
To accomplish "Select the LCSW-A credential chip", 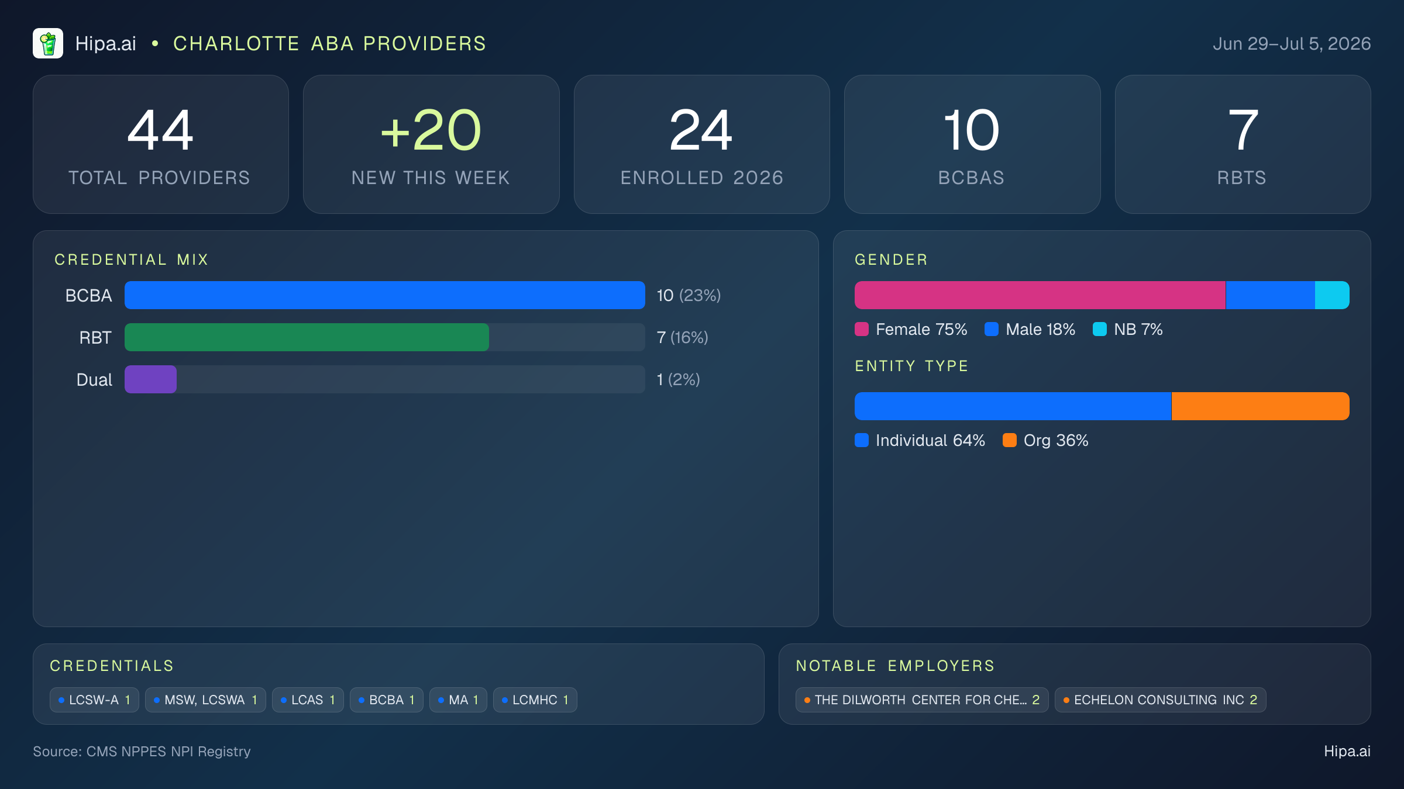I will 94,700.
